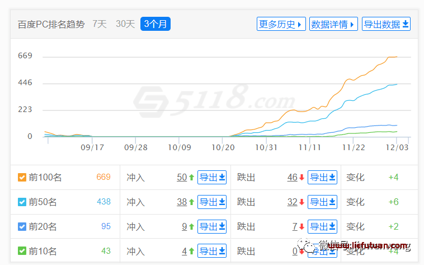Viewport: 424px width, 265px height.
Task: Open the underlined 50 冲入 link
Action: pos(182,178)
